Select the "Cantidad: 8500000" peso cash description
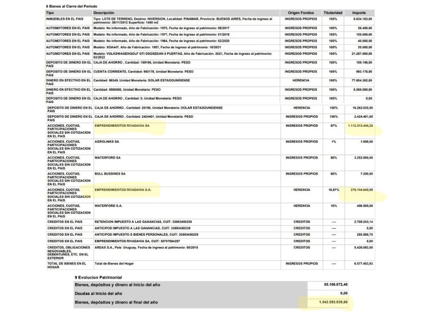 click(x=127, y=89)
